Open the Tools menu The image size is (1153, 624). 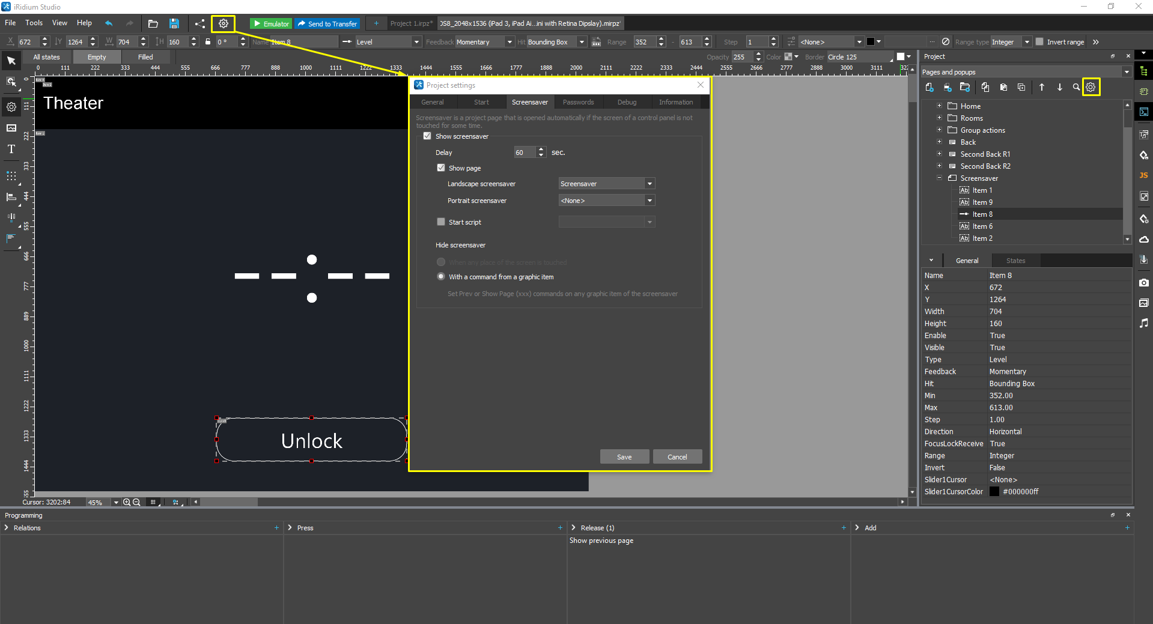[34, 23]
